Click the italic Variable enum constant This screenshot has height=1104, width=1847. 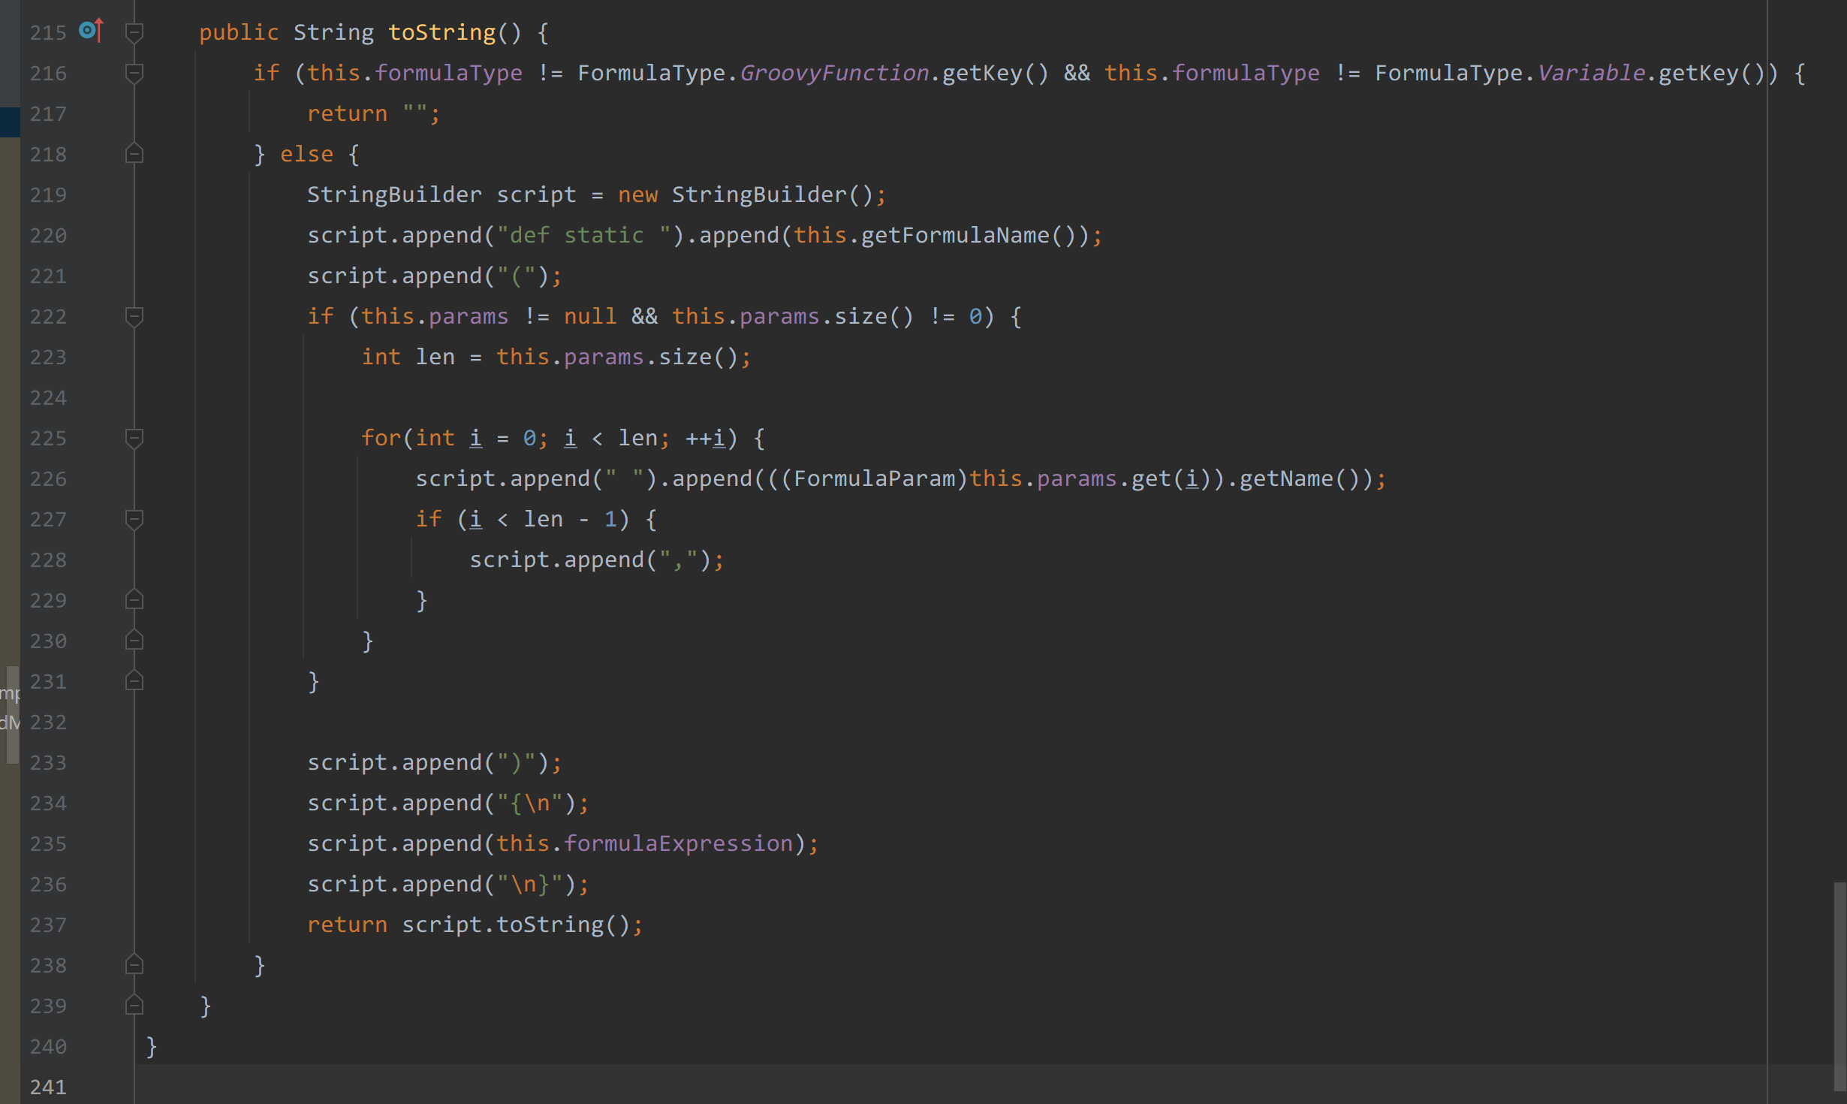[x=1591, y=73]
